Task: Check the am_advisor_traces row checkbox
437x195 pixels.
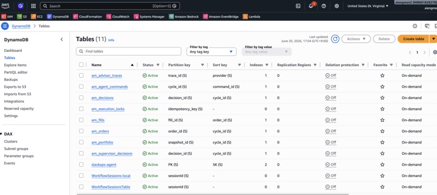Action: tap(81, 75)
